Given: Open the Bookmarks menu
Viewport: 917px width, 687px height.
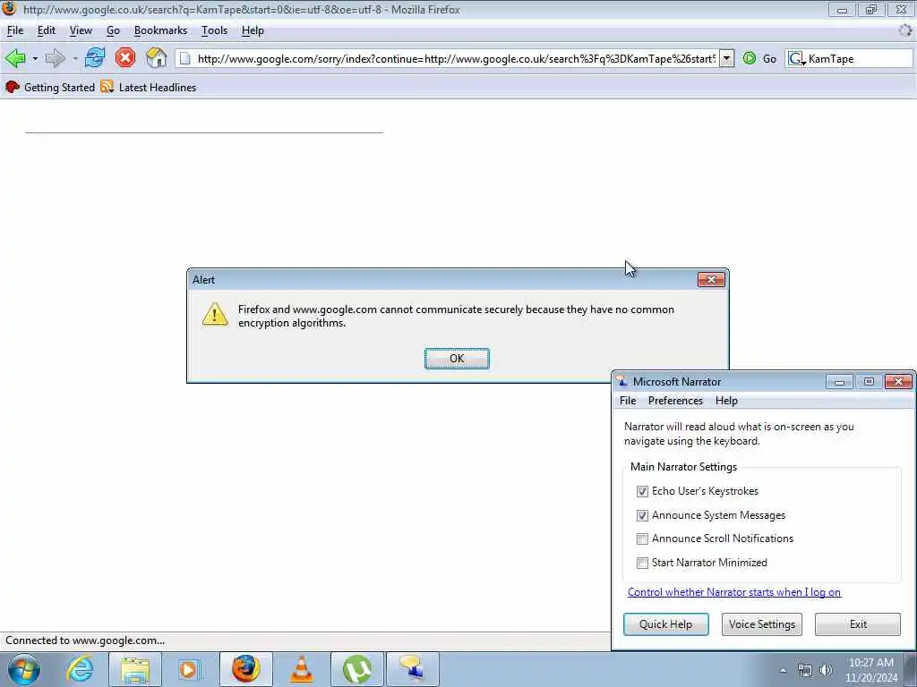Looking at the screenshot, I should coord(160,30).
